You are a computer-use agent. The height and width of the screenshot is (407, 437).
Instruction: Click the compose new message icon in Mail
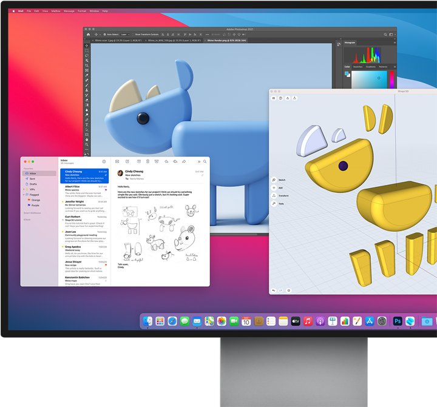tap(127, 161)
